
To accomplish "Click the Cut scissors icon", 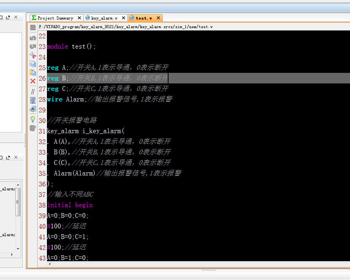I will pyautogui.click(x=33, y=55).
